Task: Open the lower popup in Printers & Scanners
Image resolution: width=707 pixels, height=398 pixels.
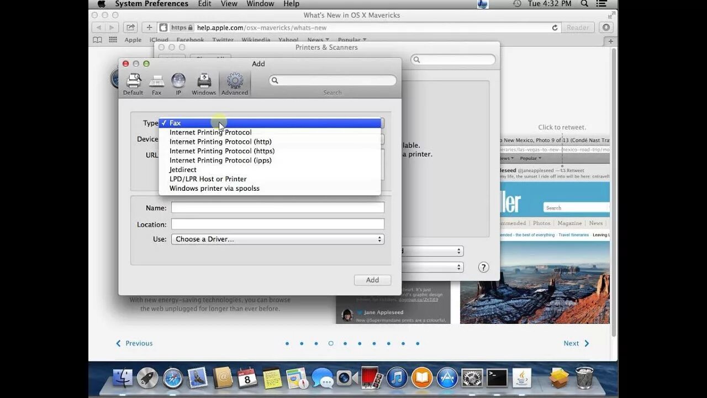Action: [432, 267]
